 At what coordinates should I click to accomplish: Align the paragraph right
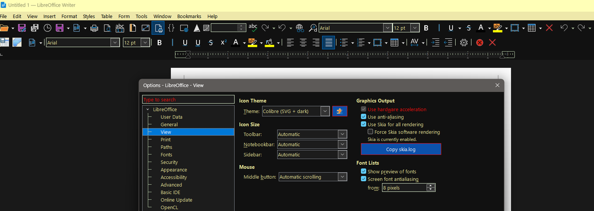(x=316, y=43)
